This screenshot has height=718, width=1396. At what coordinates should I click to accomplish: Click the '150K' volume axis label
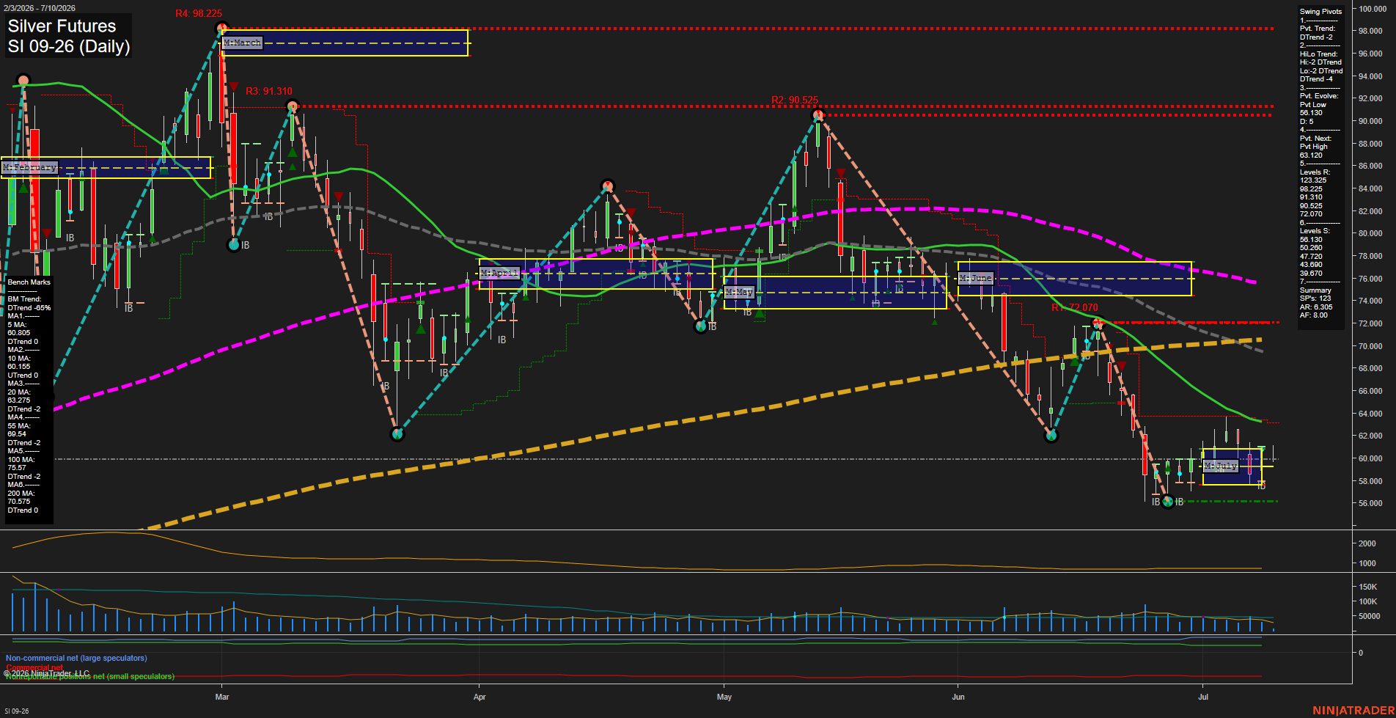[x=1367, y=587]
